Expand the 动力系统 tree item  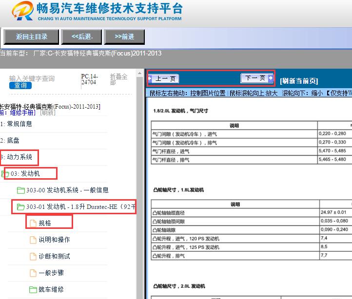20,157
